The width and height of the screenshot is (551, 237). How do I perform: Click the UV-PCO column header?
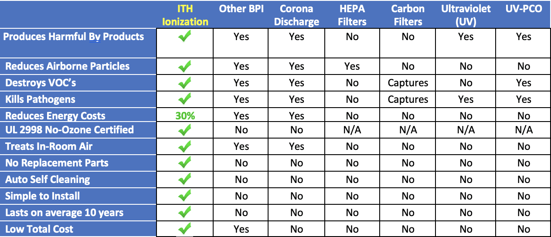coord(524,9)
